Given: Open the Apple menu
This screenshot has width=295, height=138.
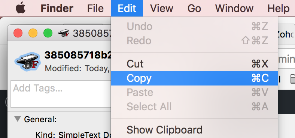Looking at the screenshot, I should 21,8.
